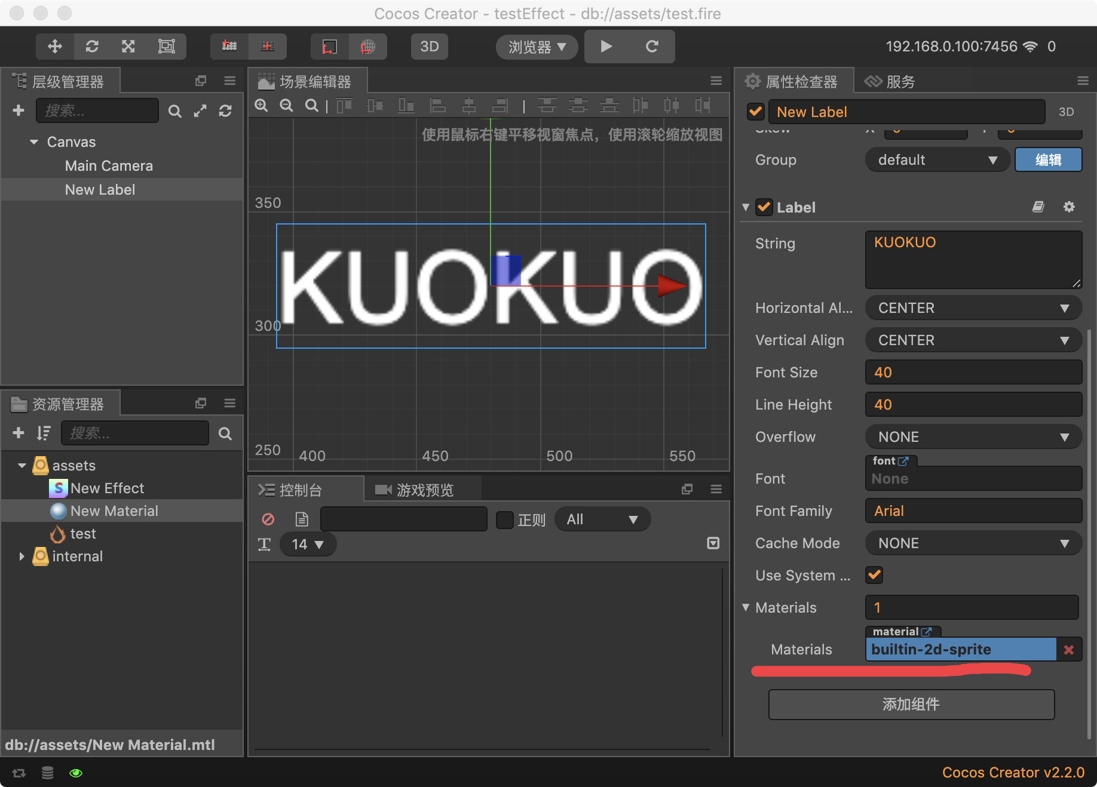The width and height of the screenshot is (1097, 787).
Task: Open the Cache Mode dropdown
Action: 973,543
